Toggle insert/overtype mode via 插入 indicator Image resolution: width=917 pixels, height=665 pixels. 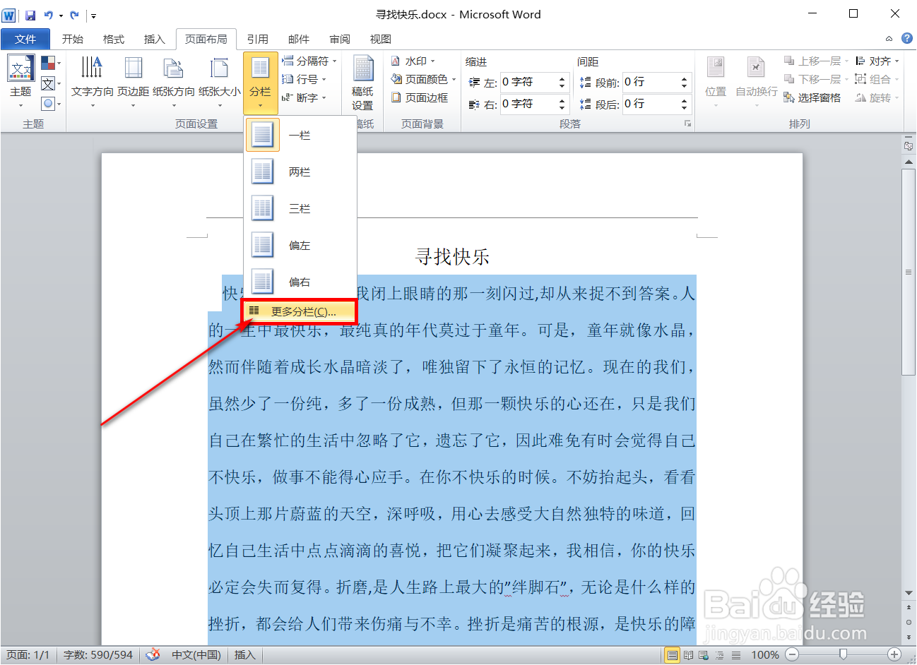[244, 654]
